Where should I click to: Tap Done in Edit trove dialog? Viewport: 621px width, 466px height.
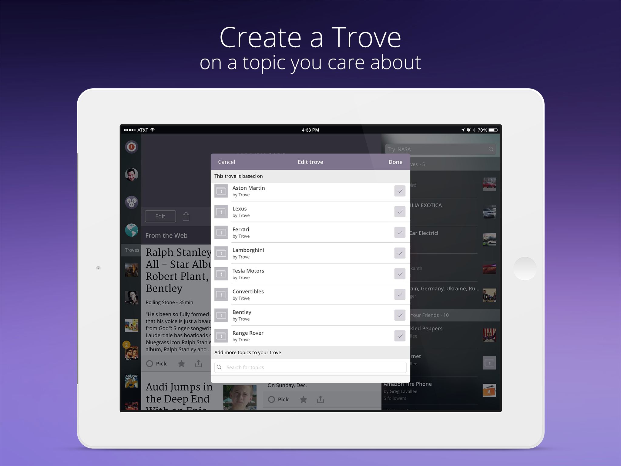pyautogui.click(x=395, y=162)
